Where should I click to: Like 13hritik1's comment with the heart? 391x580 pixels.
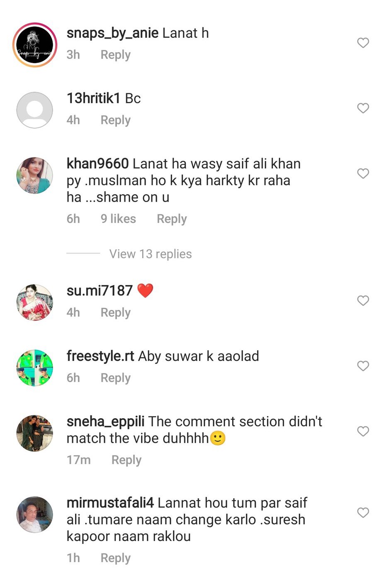[x=363, y=108]
